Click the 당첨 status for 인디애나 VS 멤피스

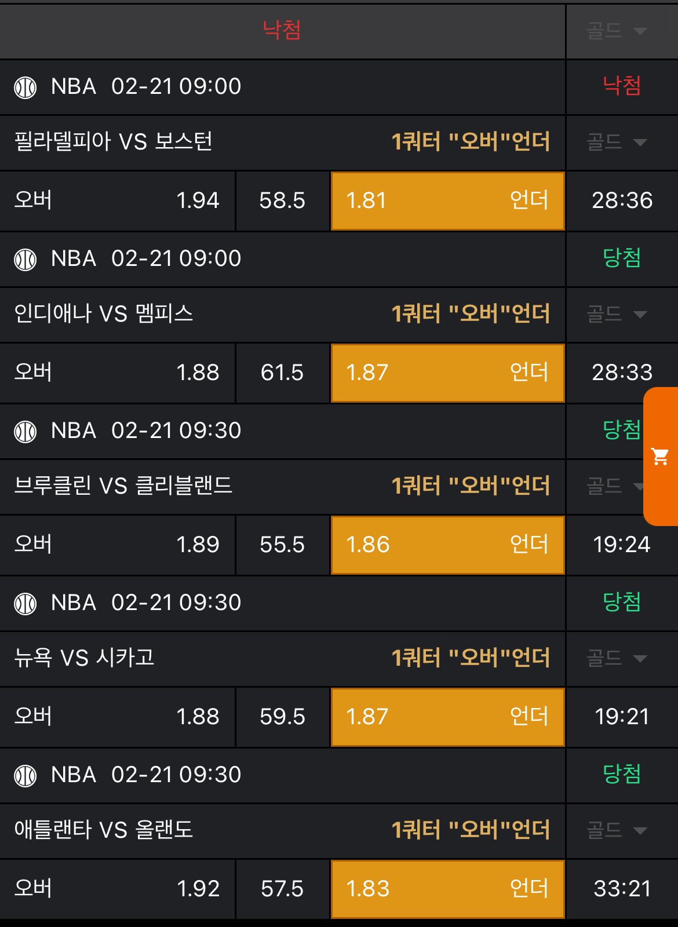[622, 258]
